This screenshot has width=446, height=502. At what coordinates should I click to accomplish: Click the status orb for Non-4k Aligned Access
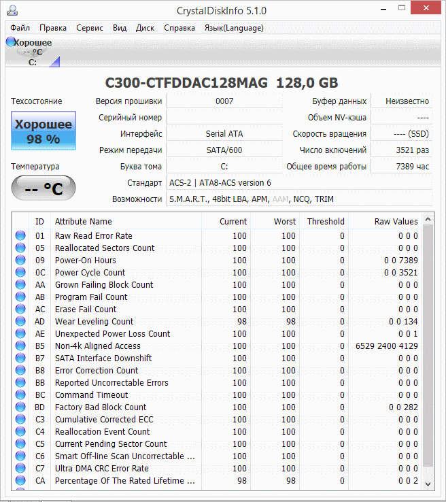point(20,346)
